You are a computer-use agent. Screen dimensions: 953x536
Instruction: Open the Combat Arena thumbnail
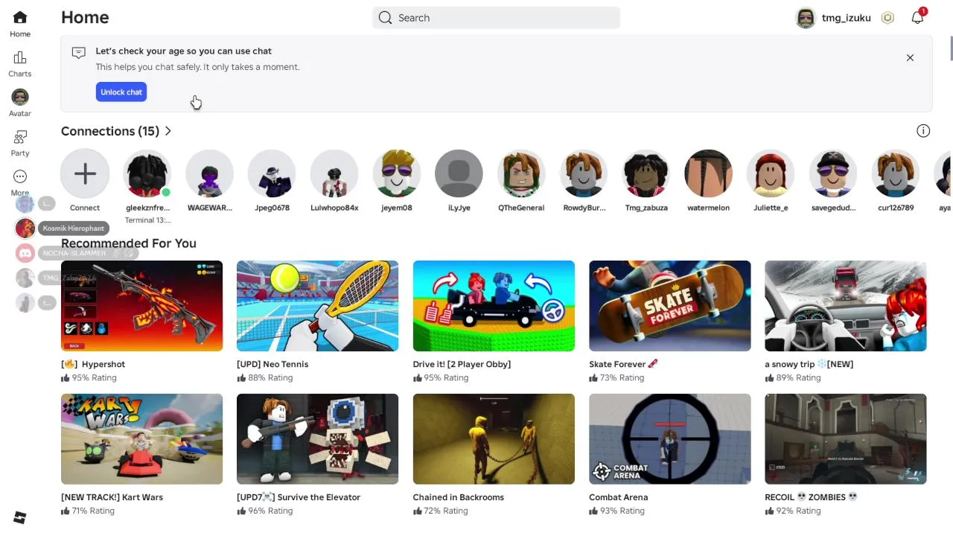click(x=669, y=439)
